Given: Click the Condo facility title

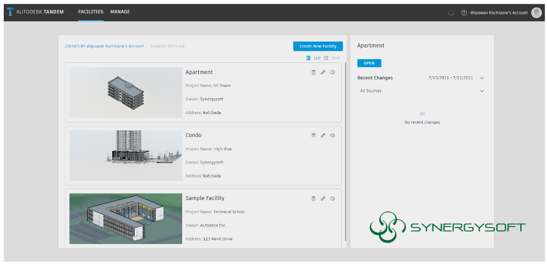Looking at the screenshot, I should (193, 135).
